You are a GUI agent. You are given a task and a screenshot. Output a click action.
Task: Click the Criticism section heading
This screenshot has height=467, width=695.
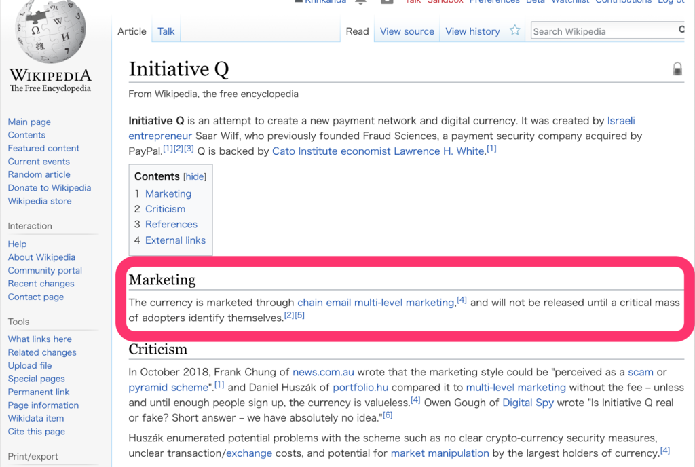[x=157, y=350]
